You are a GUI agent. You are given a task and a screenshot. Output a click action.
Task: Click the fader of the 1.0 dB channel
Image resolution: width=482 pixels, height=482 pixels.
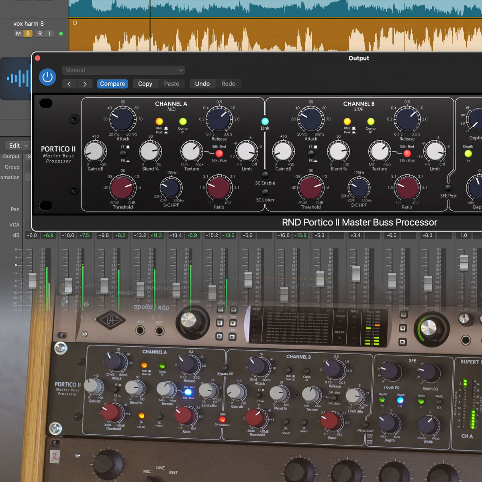464,262
